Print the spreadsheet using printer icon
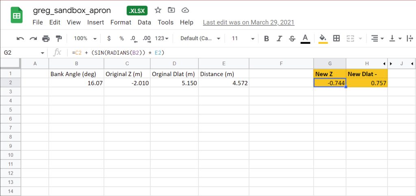416x196 pixels. click(46, 38)
